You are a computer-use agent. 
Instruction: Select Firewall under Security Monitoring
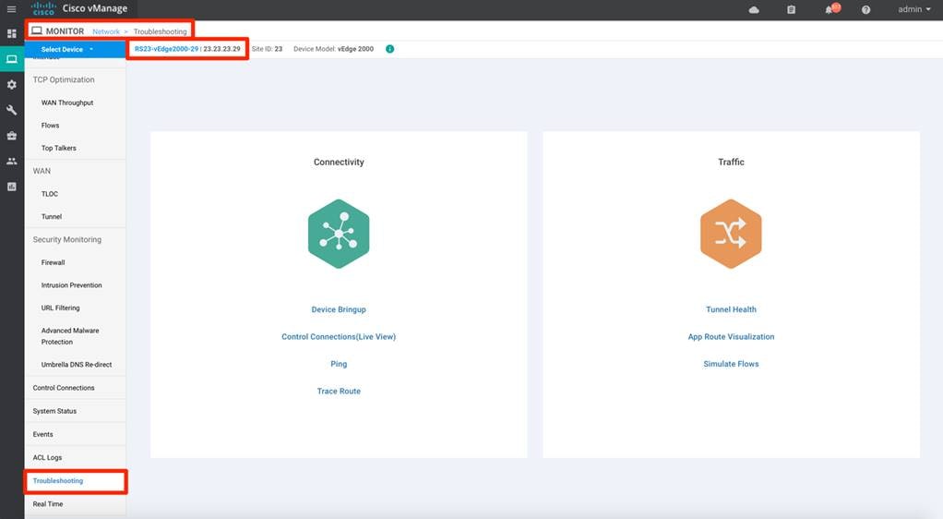[x=53, y=262]
